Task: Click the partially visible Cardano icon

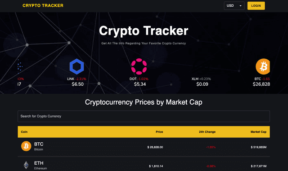Action: click(20, 66)
